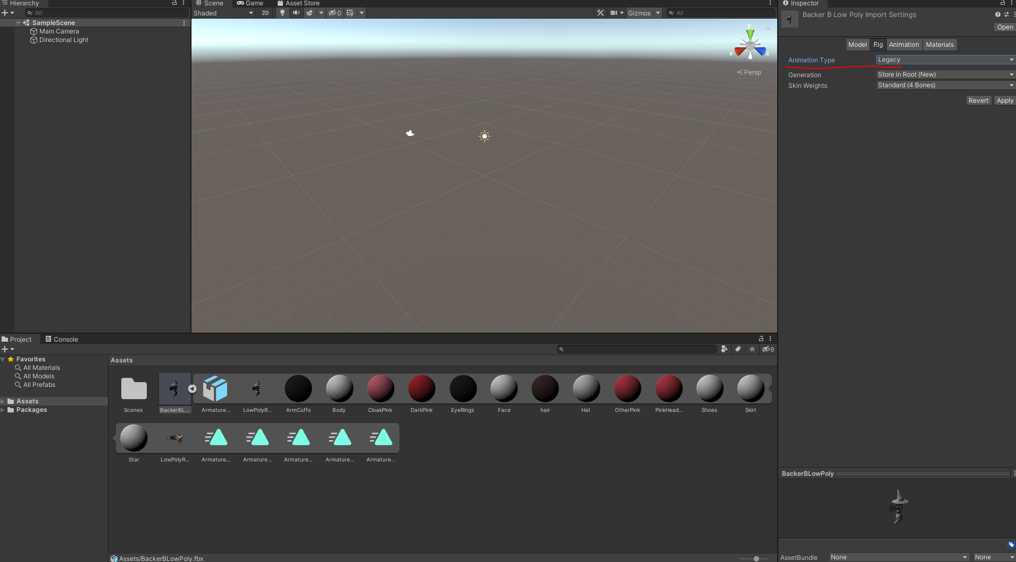
Task: Toggle scene effects (skybox, fog) button
Action: point(310,13)
